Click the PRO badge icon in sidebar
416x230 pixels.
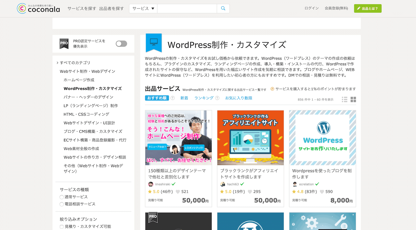coord(64,43)
